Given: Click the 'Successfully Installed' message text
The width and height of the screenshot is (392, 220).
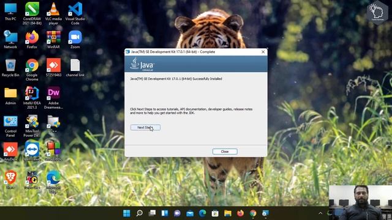Looking at the screenshot, I should coord(176,79).
